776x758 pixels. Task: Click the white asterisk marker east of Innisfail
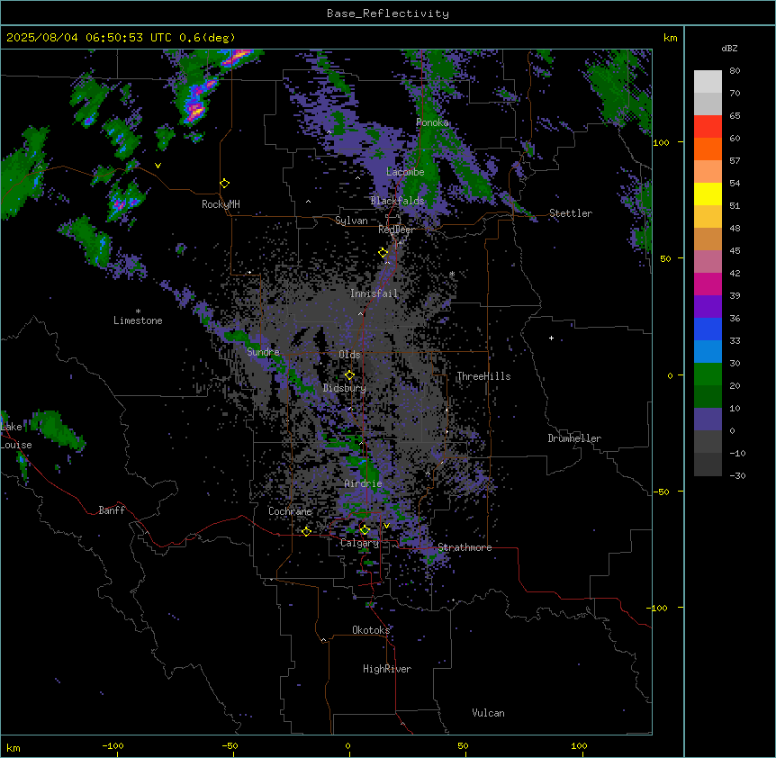[x=452, y=274]
